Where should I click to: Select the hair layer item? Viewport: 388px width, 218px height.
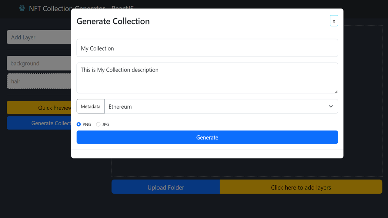point(39,81)
